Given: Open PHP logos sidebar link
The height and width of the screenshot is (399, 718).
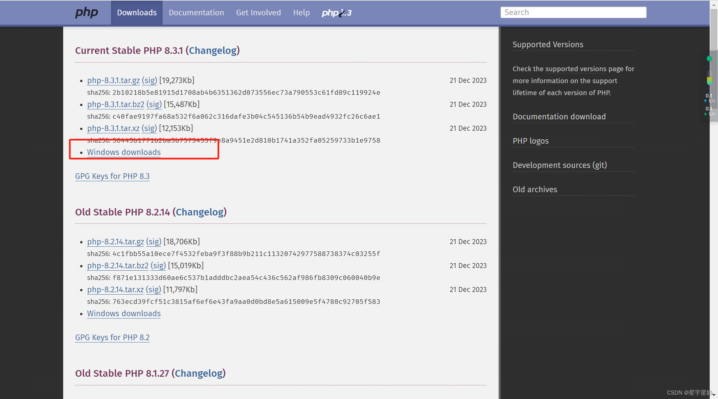Looking at the screenshot, I should [531, 141].
